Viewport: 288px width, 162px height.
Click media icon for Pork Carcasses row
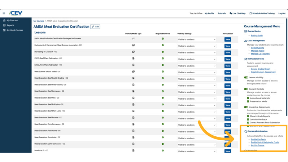pos(133,124)
